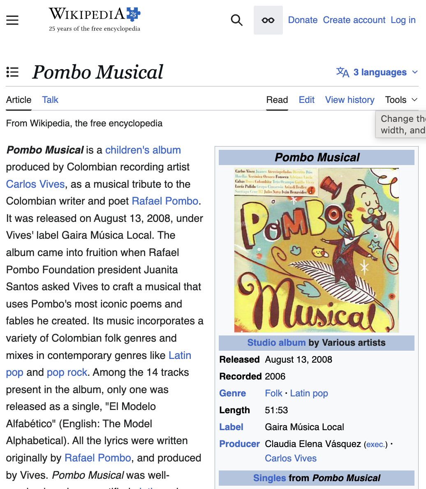Click the Singles link in the infobox
This screenshot has height=489, width=426.
(270, 478)
